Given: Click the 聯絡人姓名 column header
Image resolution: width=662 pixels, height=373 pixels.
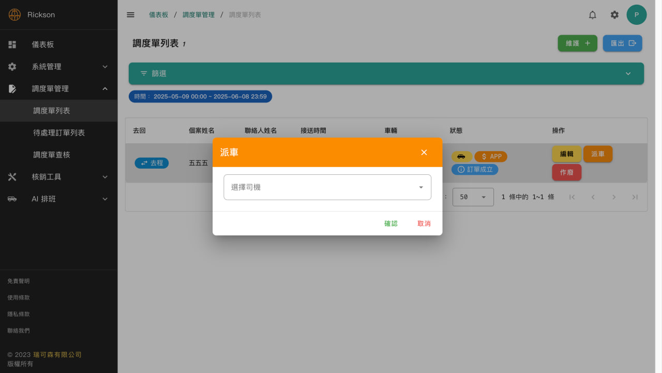Looking at the screenshot, I should pyautogui.click(x=261, y=131).
